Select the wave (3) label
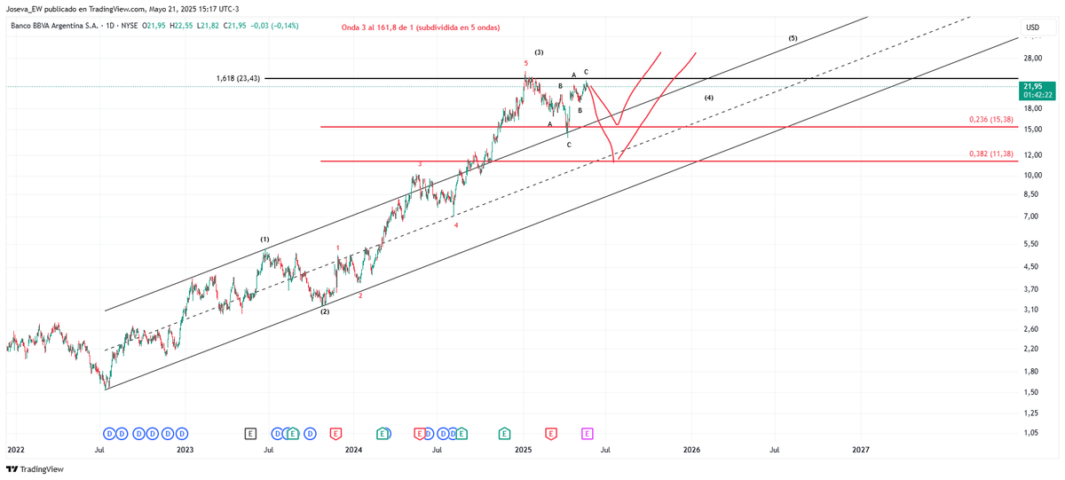The width and height of the screenshot is (1065, 480). click(539, 52)
